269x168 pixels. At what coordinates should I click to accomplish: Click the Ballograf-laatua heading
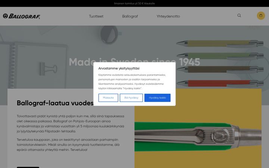(55, 103)
